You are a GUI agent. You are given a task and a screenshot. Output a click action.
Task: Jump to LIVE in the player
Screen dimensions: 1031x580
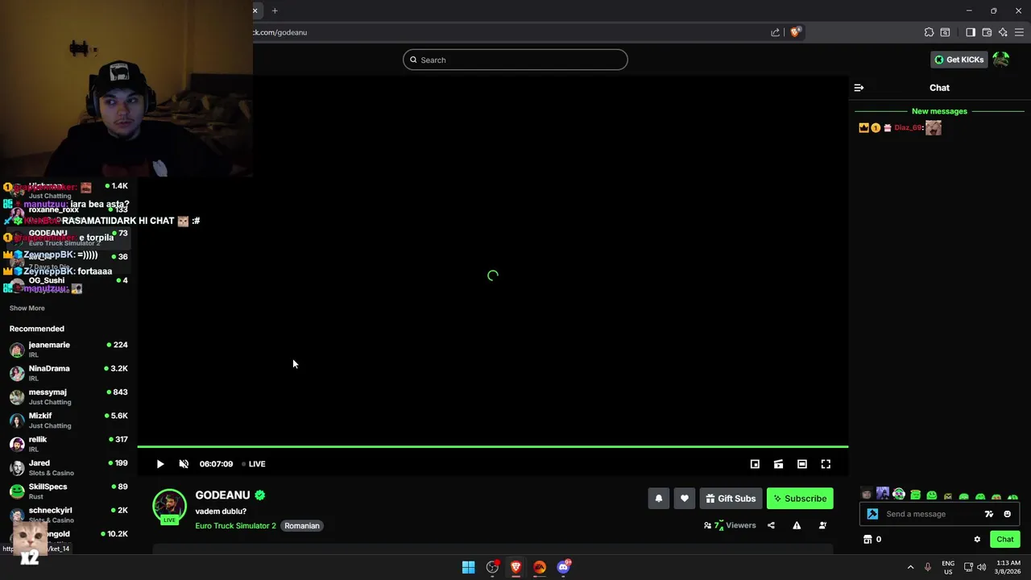click(254, 464)
